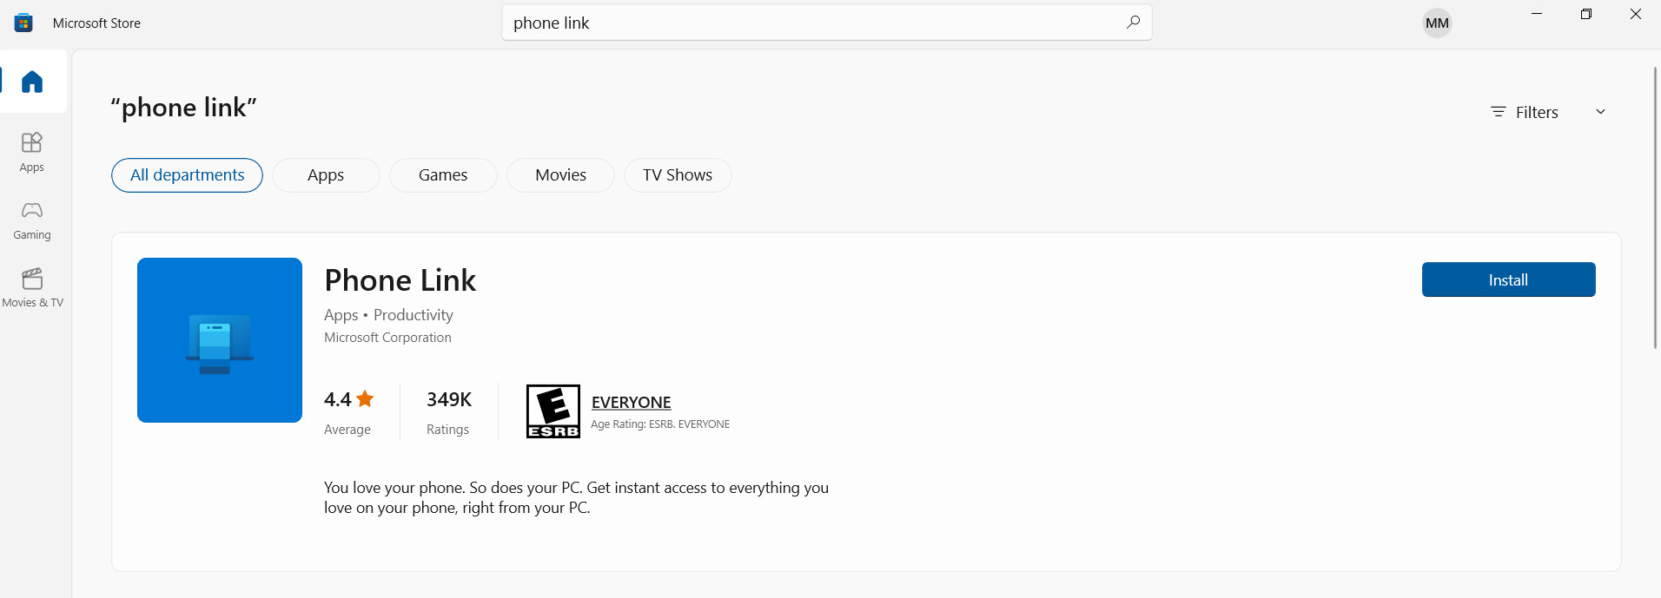Install the Phone Link app

coord(1508,279)
